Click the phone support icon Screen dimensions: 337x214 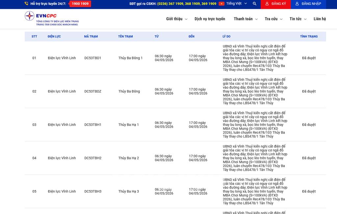click(x=26, y=4)
